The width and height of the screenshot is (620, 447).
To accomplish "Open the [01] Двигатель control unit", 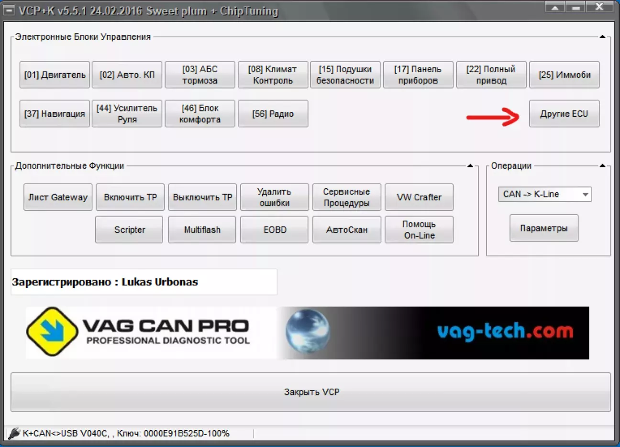I will 55,75.
